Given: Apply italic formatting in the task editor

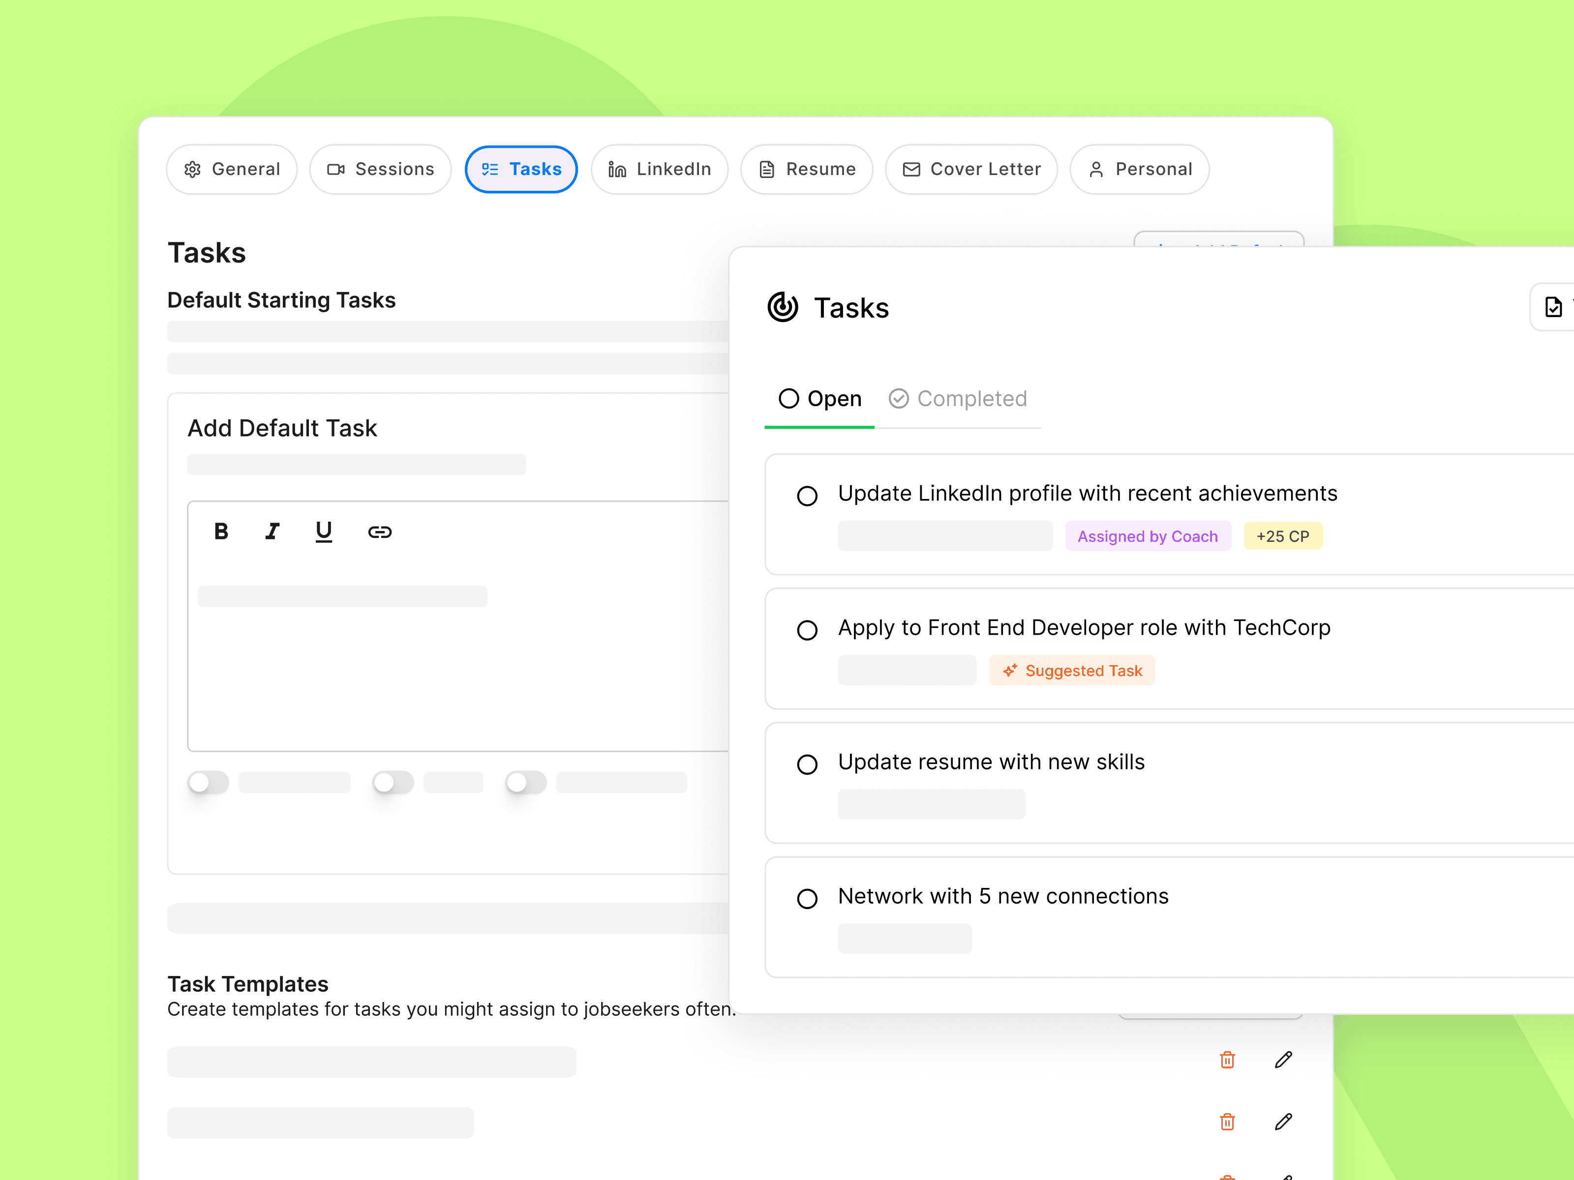Looking at the screenshot, I should [272, 531].
